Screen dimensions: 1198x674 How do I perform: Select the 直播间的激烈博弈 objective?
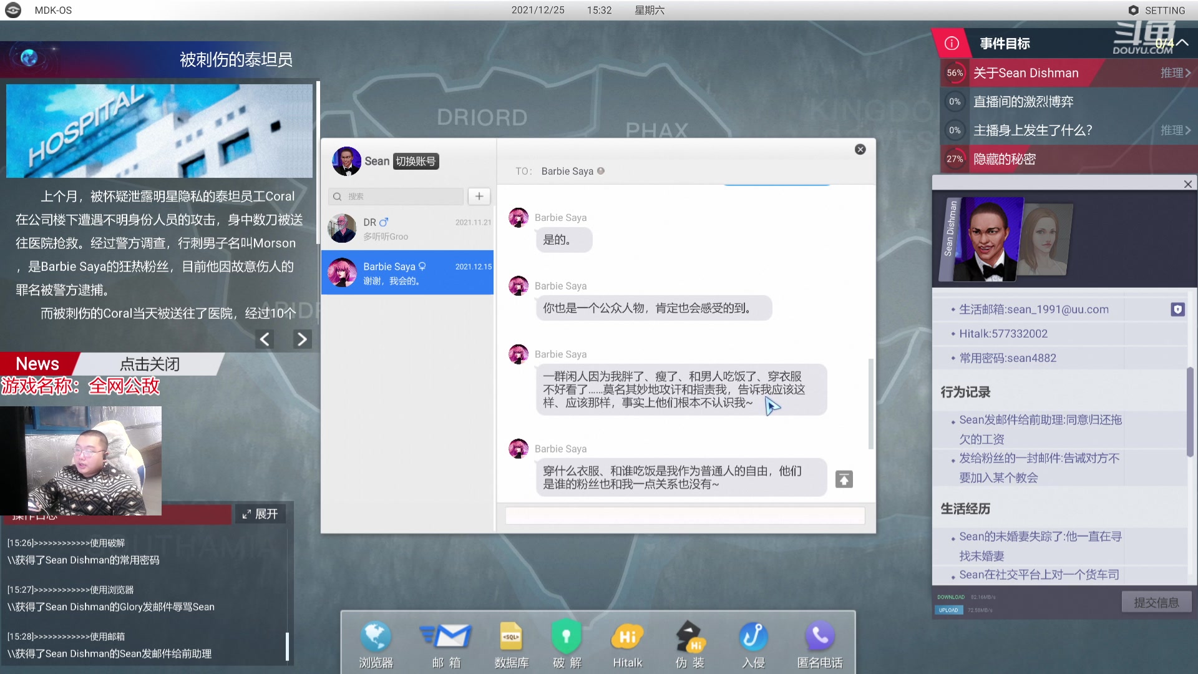1023,102
